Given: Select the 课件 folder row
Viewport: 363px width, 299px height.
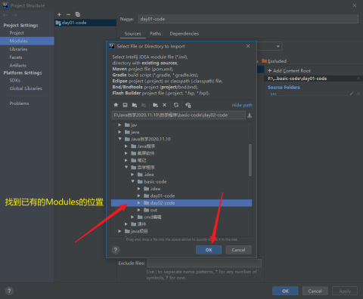Looking at the screenshot, I should click(181, 224).
